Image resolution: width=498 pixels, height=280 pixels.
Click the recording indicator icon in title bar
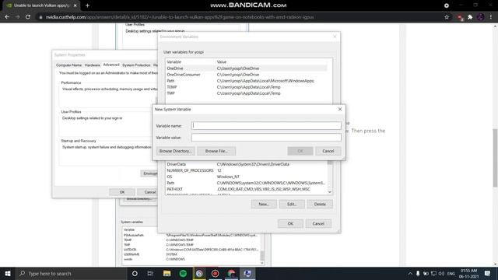(x=446, y=5)
